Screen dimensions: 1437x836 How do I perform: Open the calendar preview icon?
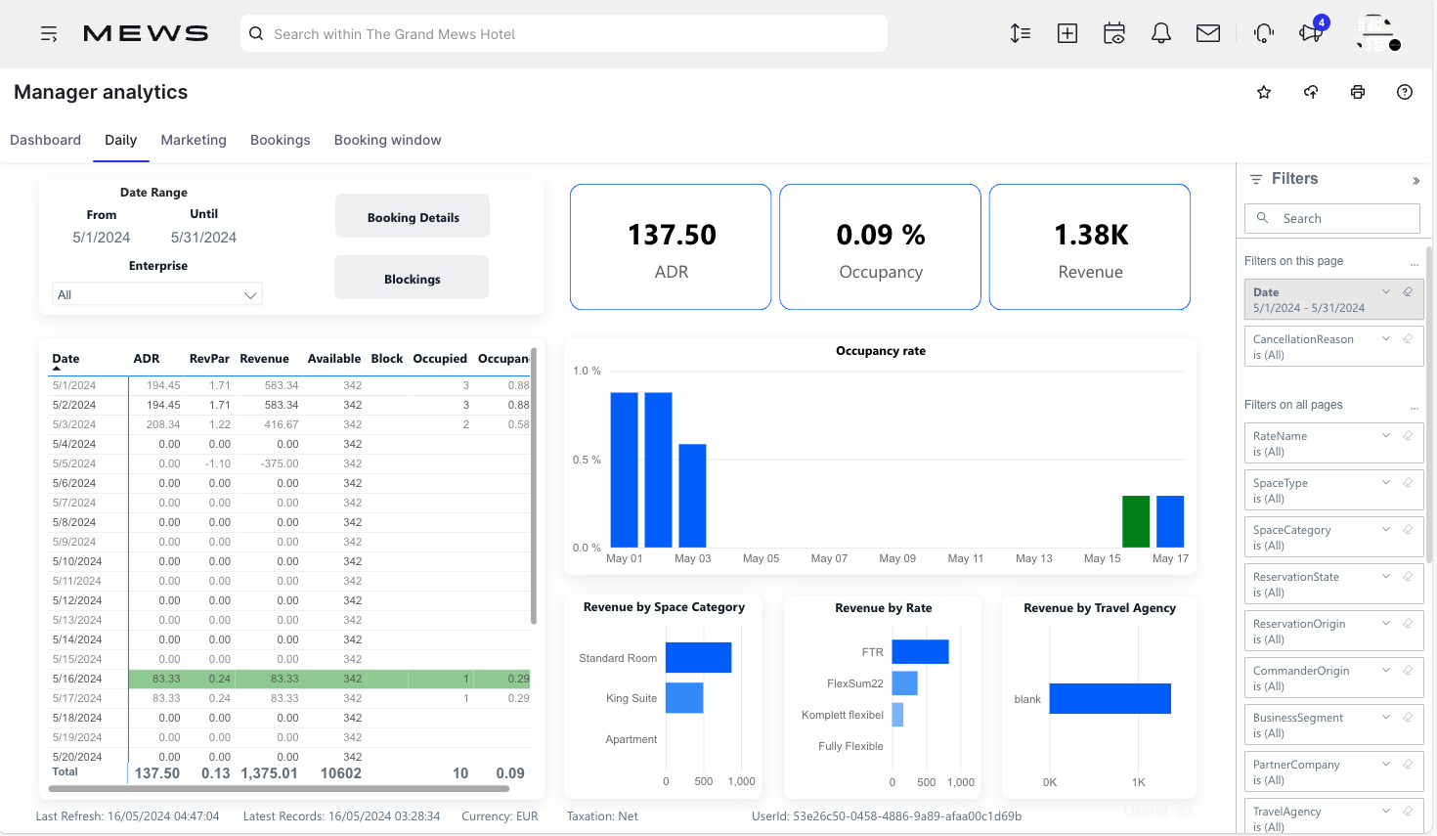tap(1113, 32)
